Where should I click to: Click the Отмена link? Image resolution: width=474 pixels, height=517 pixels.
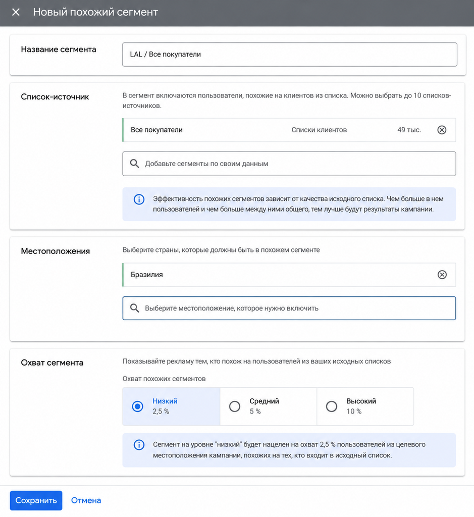86,500
